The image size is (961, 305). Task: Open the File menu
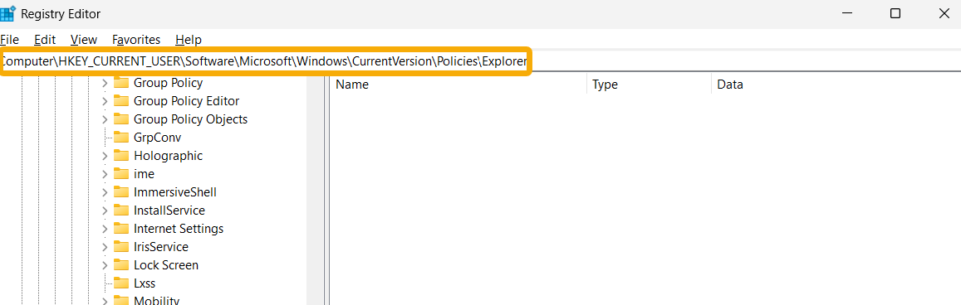9,40
